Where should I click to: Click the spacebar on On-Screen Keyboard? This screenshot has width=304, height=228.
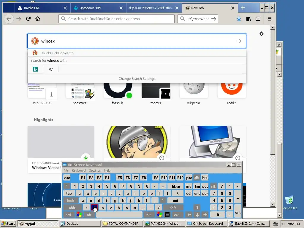tap(119, 215)
